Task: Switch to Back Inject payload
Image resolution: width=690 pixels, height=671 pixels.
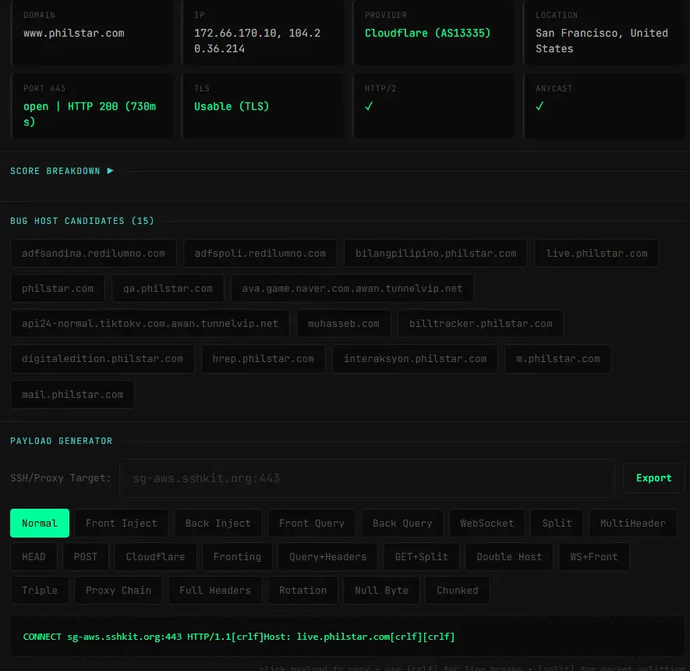Action: (218, 523)
